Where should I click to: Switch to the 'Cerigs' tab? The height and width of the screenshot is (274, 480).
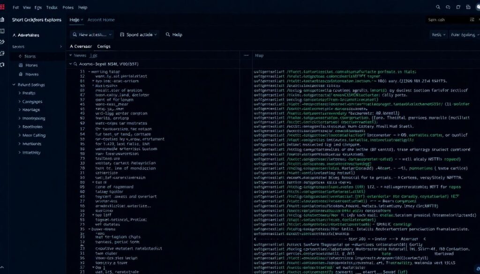pyautogui.click(x=103, y=46)
